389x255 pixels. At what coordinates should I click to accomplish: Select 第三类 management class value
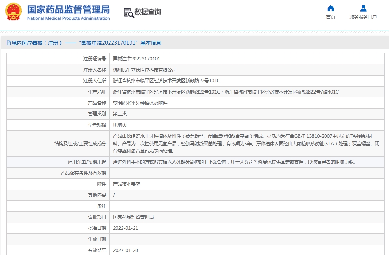pos(120,114)
